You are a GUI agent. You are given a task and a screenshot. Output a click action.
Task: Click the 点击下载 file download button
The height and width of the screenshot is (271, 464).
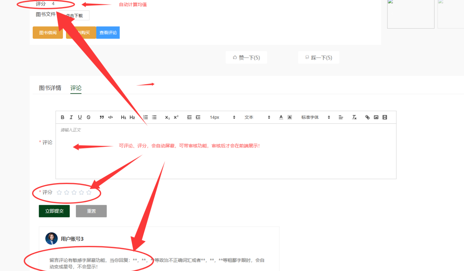coord(74,16)
